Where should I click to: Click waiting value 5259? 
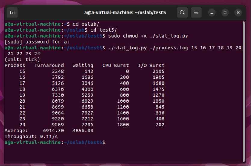[x=87, y=95]
